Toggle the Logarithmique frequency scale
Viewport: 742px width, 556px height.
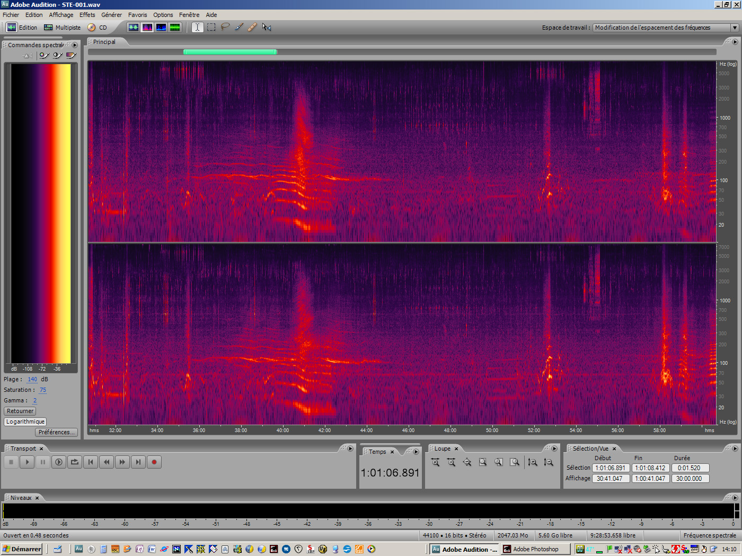point(25,422)
